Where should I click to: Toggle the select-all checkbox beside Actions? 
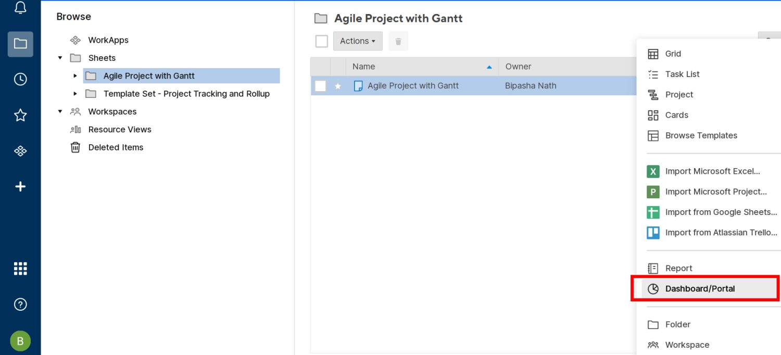click(322, 41)
